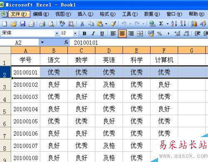208x162 pixels.
Task: Open the AutoSum functions dropdown arrow
Action: point(168,24)
